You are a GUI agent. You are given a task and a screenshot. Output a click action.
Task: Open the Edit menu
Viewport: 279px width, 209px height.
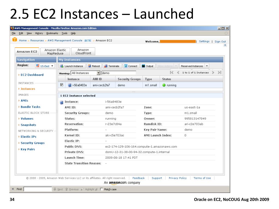coord(21,33)
